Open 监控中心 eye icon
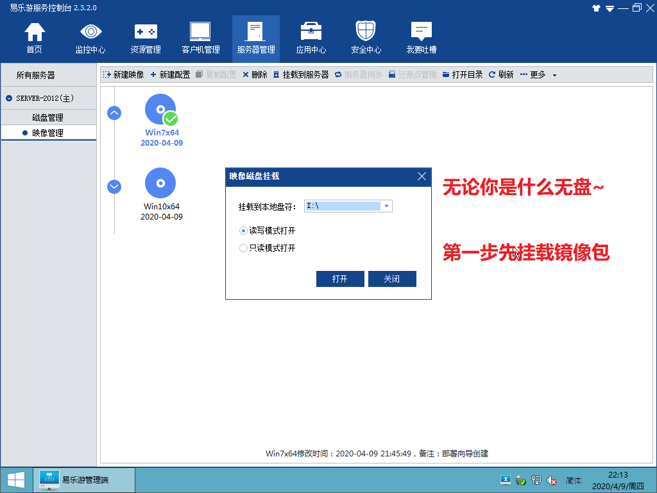657x493 pixels. click(90, 38)
